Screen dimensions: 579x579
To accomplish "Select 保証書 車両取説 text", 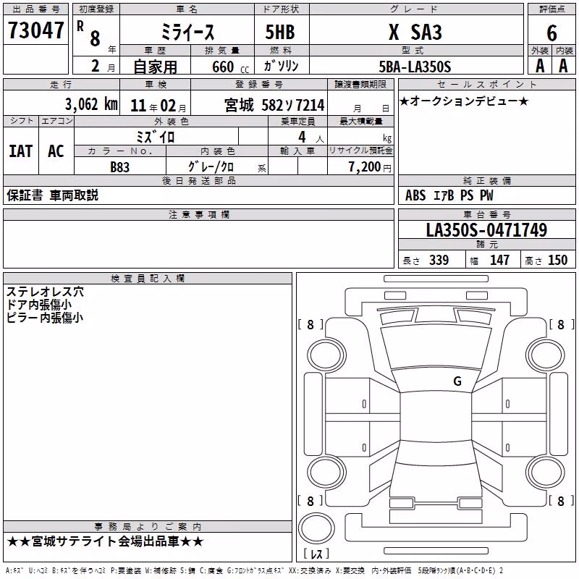I will [x=52, y=195].
